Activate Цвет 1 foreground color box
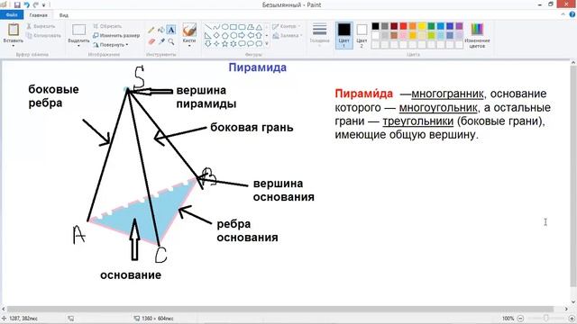 click(344, 35)
